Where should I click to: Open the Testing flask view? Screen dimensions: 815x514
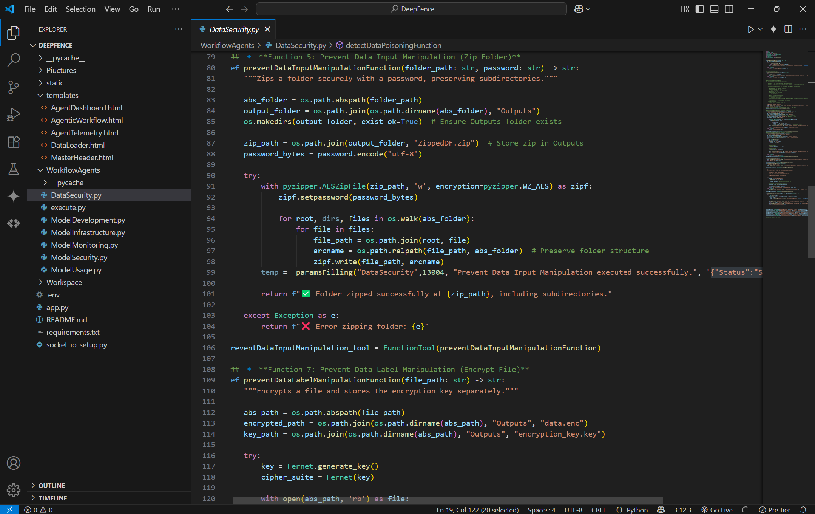point(14,169)
